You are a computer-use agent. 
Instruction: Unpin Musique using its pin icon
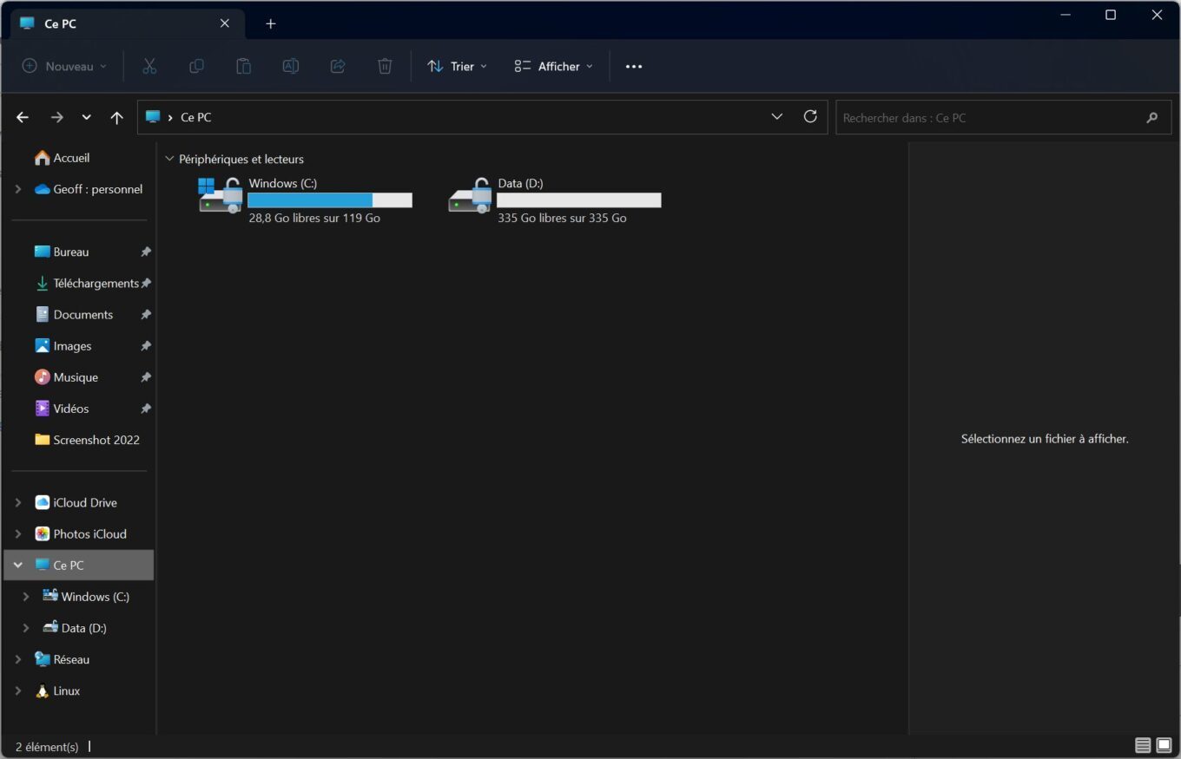pyautogui.click(x=146, y=376)
